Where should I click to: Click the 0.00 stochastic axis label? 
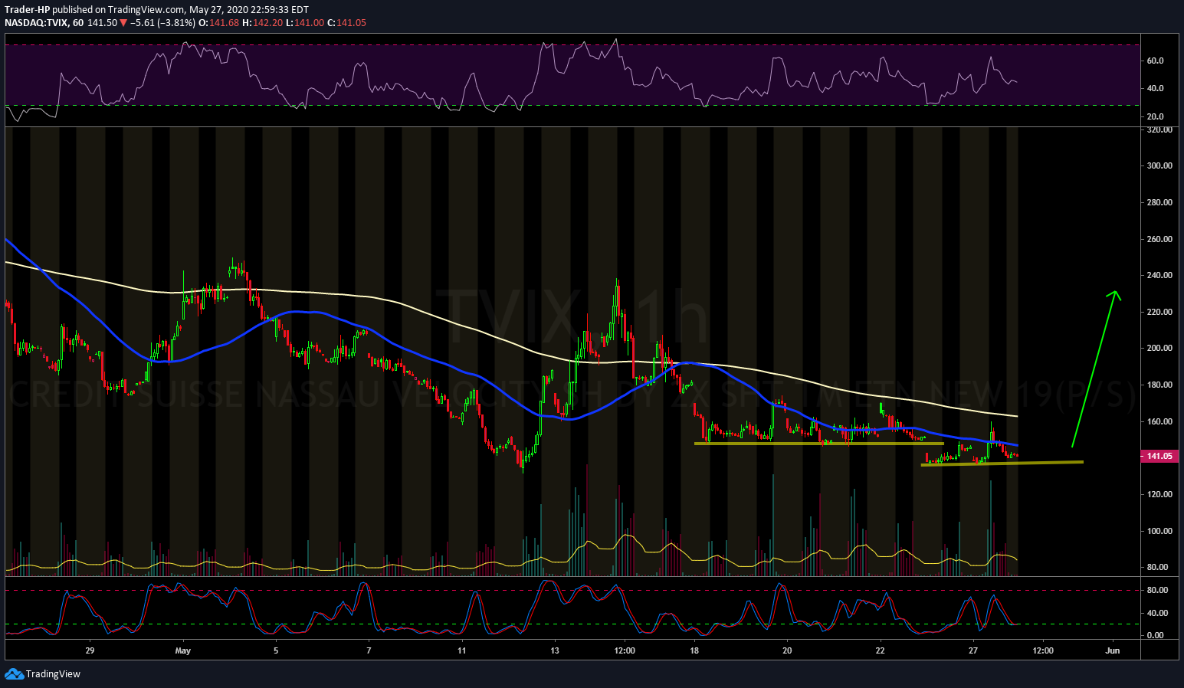click(1156, 635)
